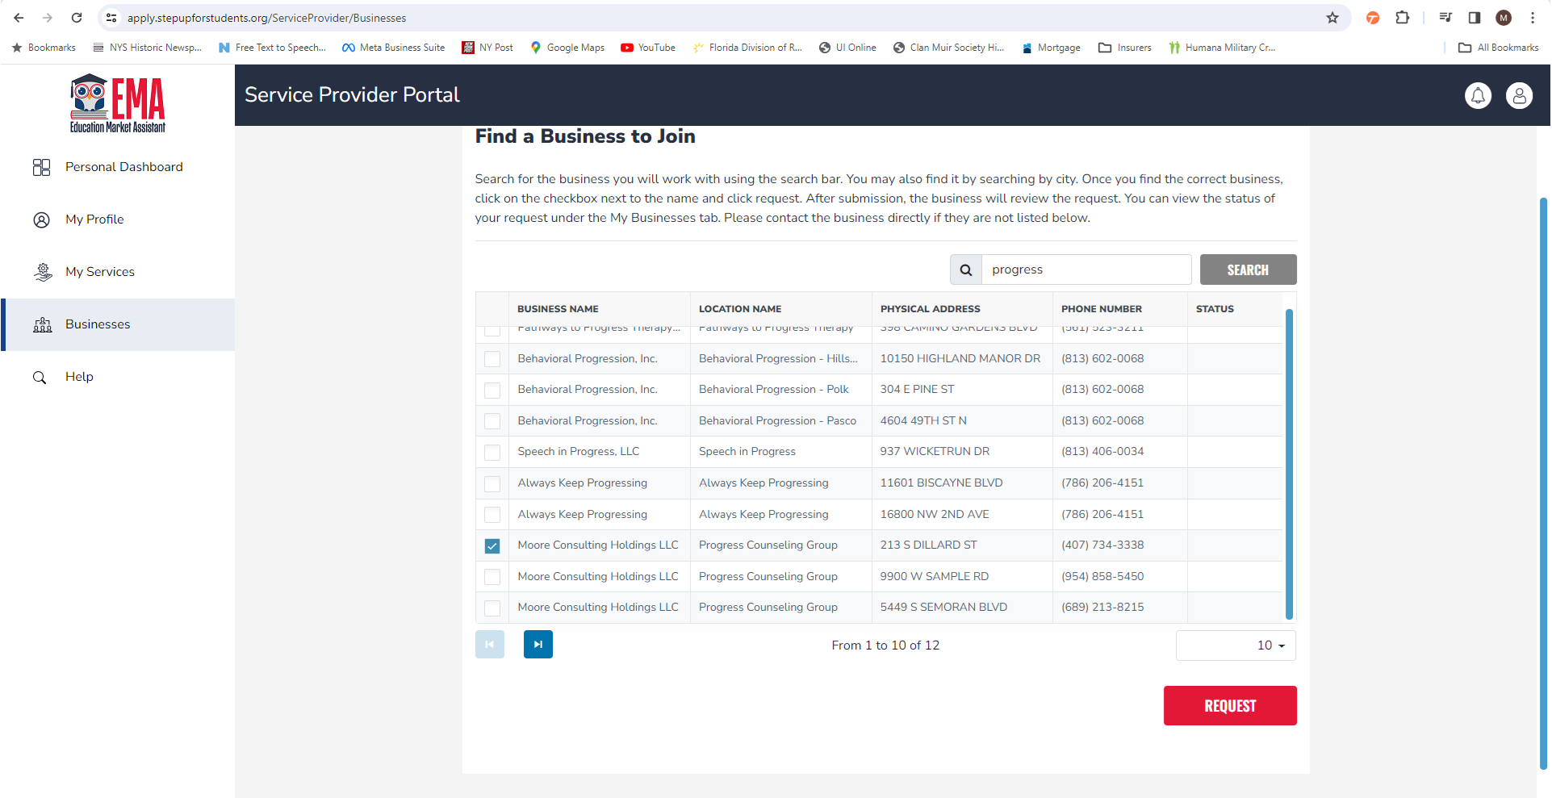Uncheck the Moore Consulting 213 S Dillard St row
Screen dimensions: 1552x798
(492, 546)
